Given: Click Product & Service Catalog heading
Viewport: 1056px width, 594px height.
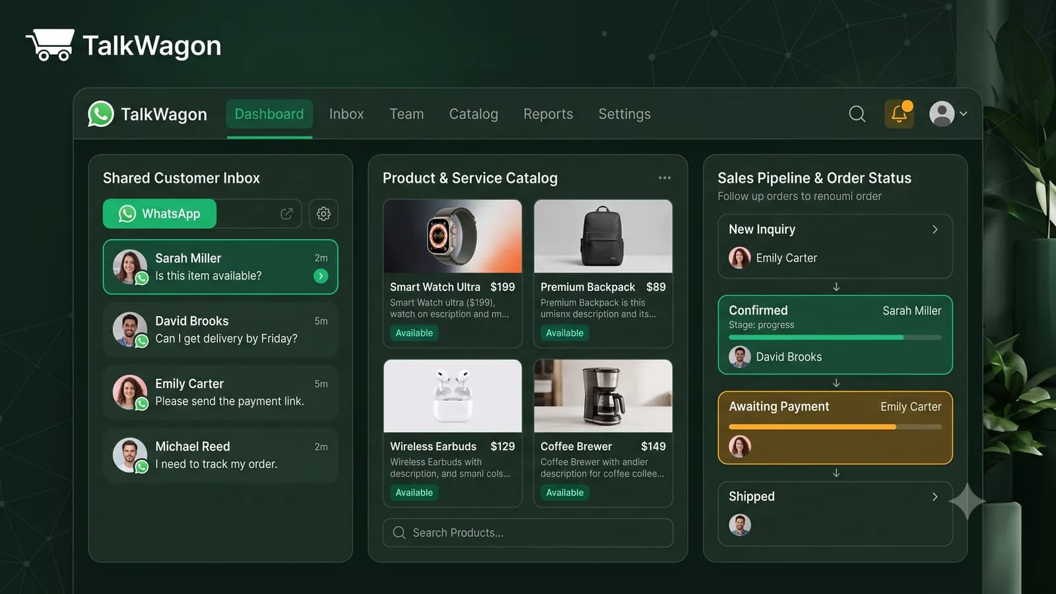Looking at the screenshot, I should coord(470,178).
